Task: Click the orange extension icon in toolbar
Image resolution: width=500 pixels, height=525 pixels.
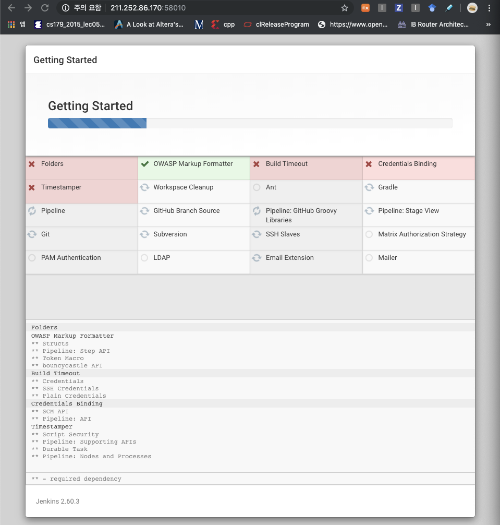Action: [x=365, y=8]
